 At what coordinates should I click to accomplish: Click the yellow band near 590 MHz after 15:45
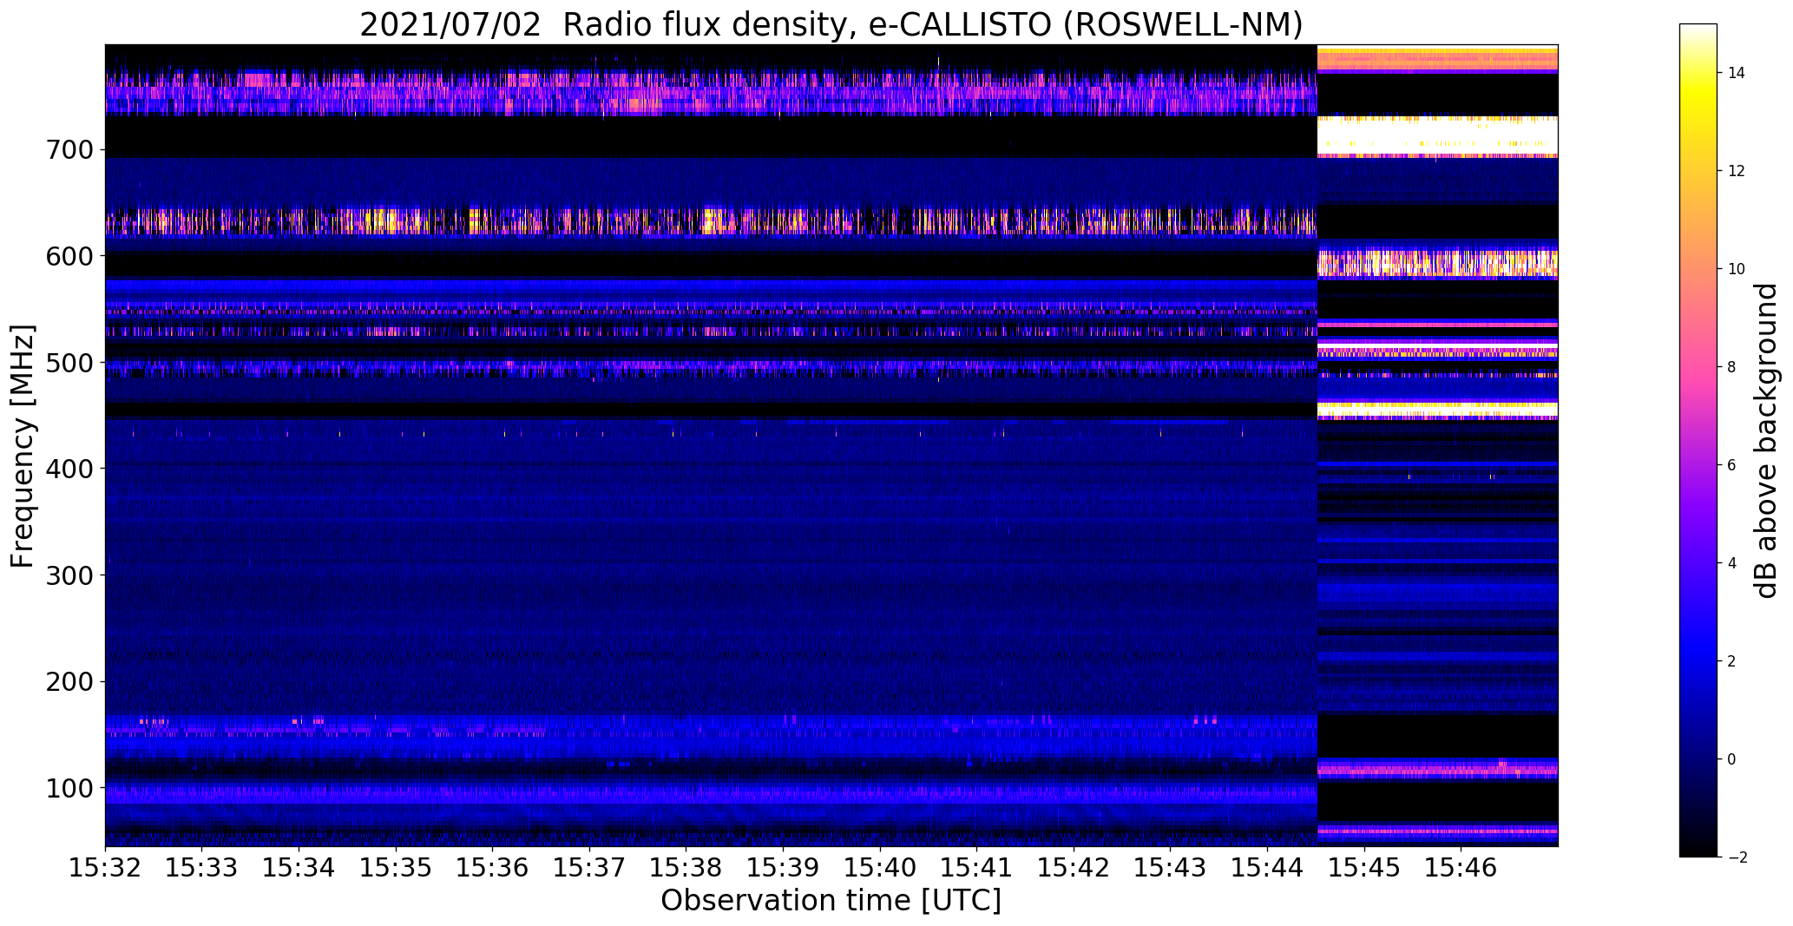(x=1438, y=263)
